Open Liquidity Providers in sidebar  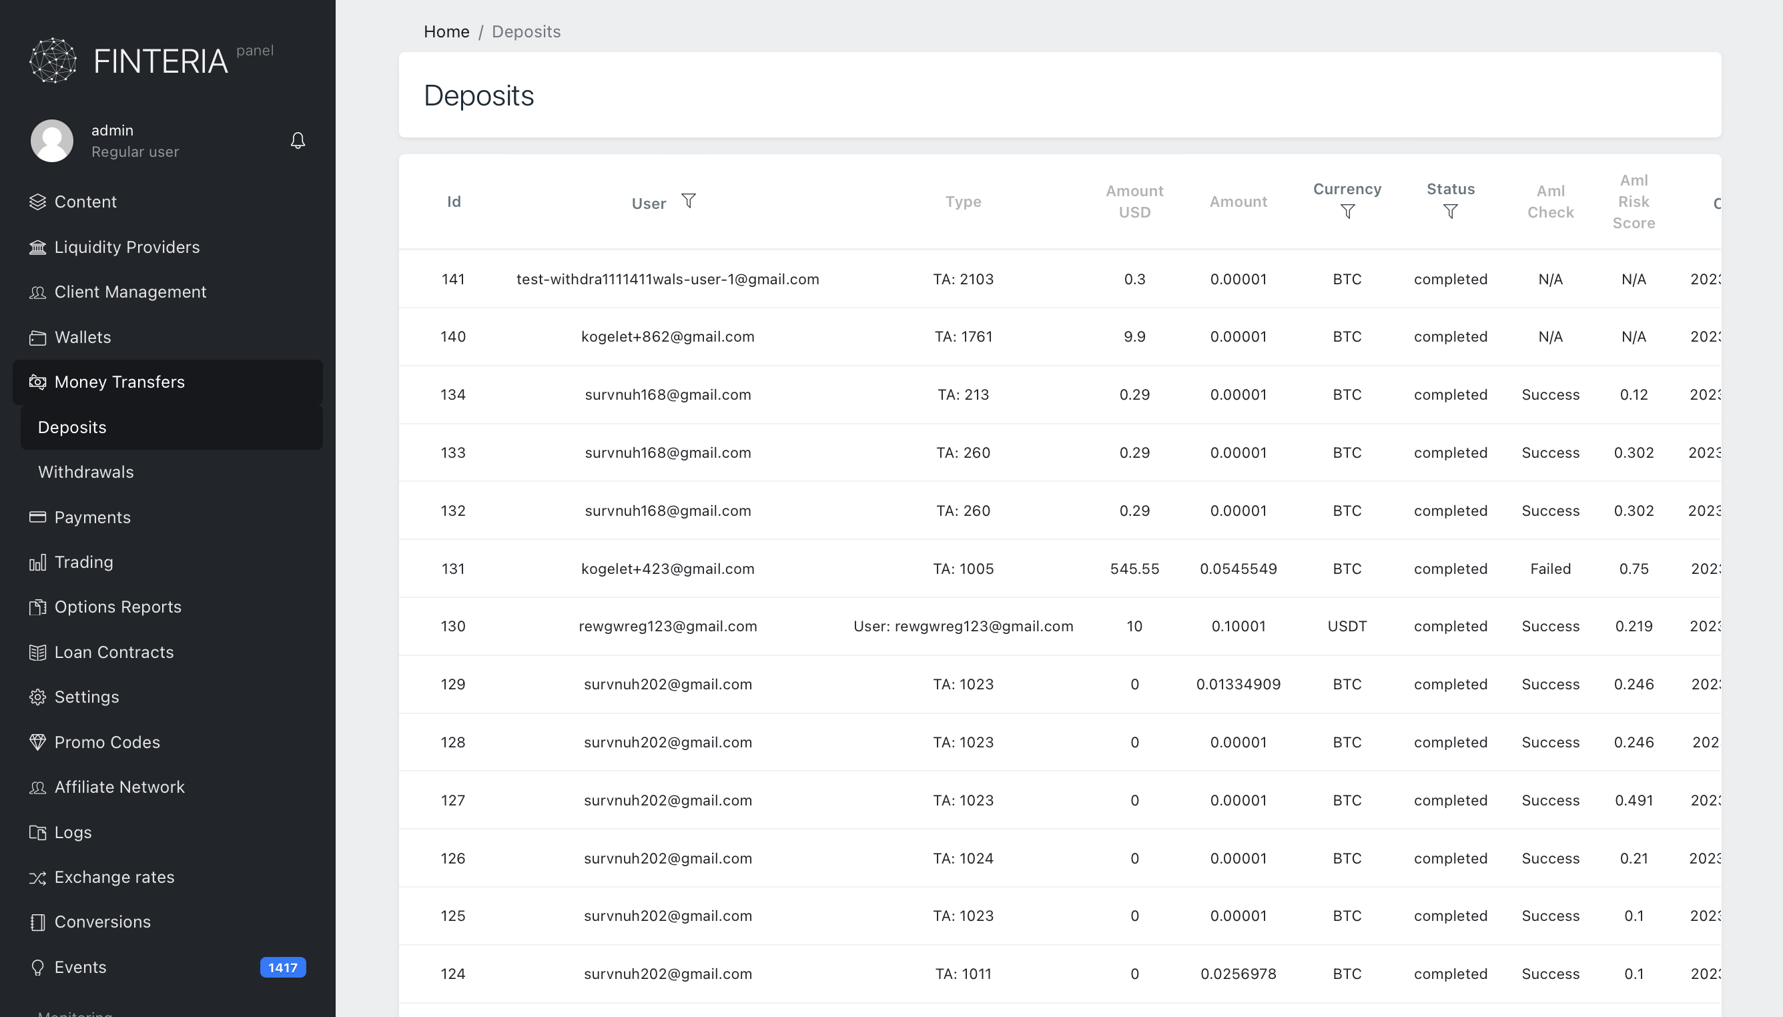[126, 246]
